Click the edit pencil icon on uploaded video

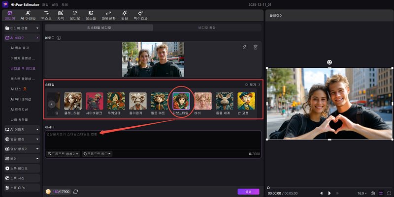coord(244,47)
